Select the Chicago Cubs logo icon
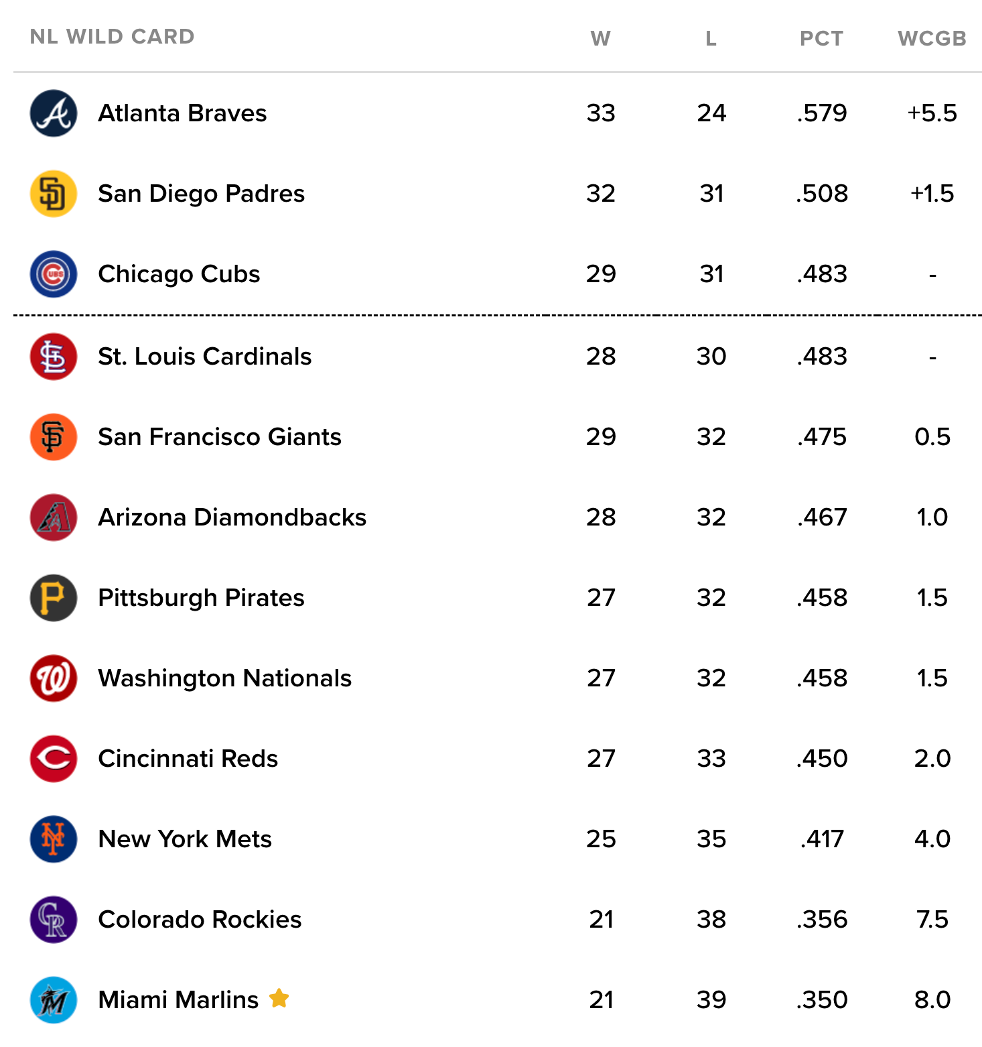This screenshot has width=982, height=1047. click(54, 274)
